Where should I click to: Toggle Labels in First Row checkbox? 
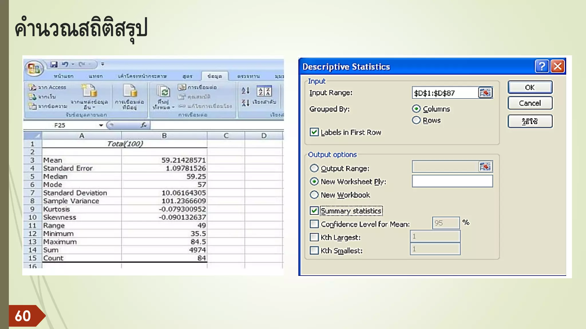[314, 132]
